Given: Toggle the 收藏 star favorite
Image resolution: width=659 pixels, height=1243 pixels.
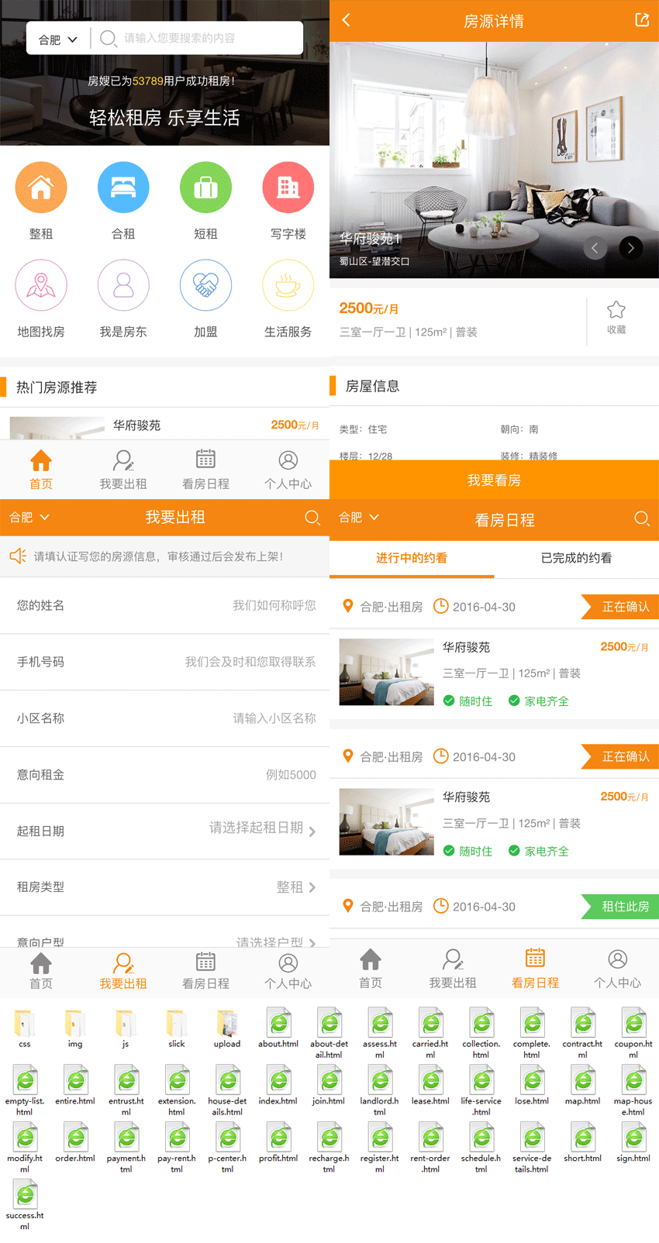Looking at the screenshot, I should 616,317.
